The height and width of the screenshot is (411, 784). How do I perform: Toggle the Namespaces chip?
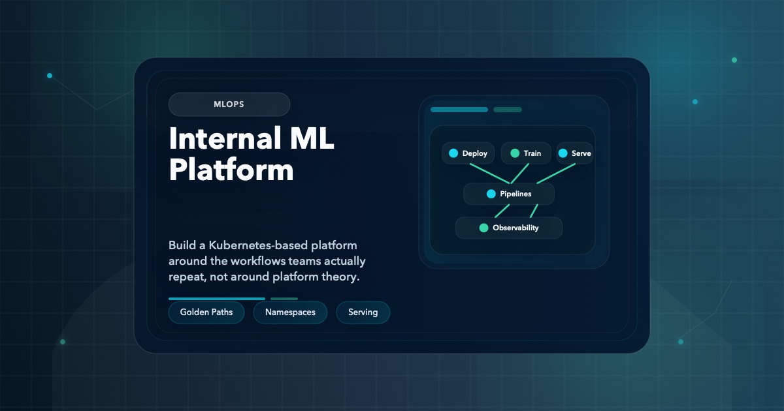click(290, 312)
